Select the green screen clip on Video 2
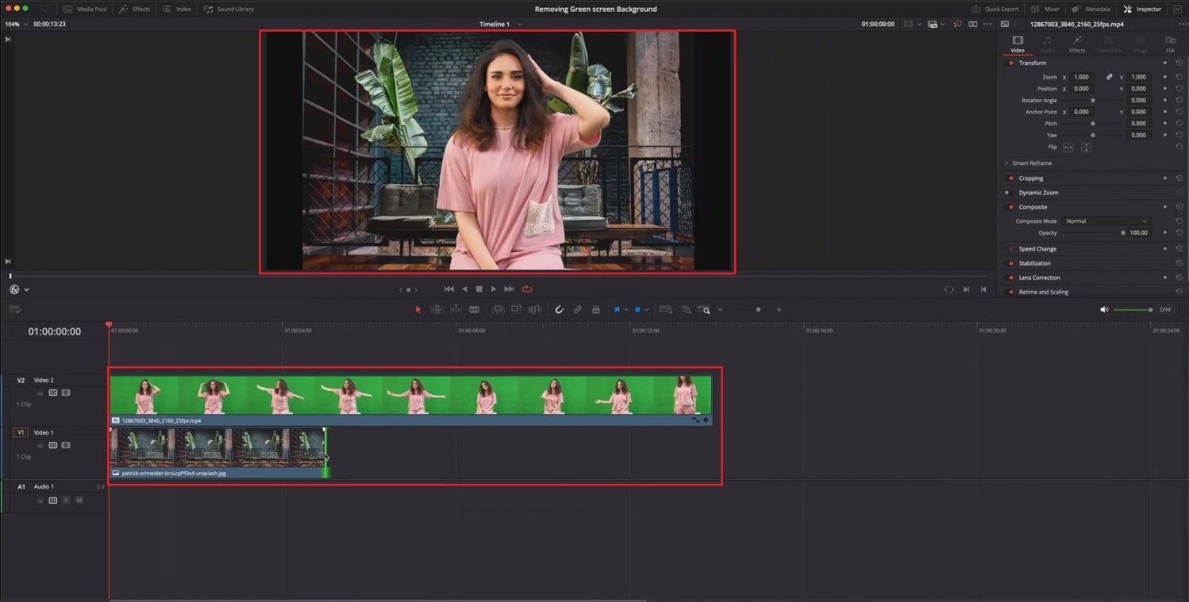This screenshot has width=1189, height=602. pyautogui.click(x=411, y=399)
